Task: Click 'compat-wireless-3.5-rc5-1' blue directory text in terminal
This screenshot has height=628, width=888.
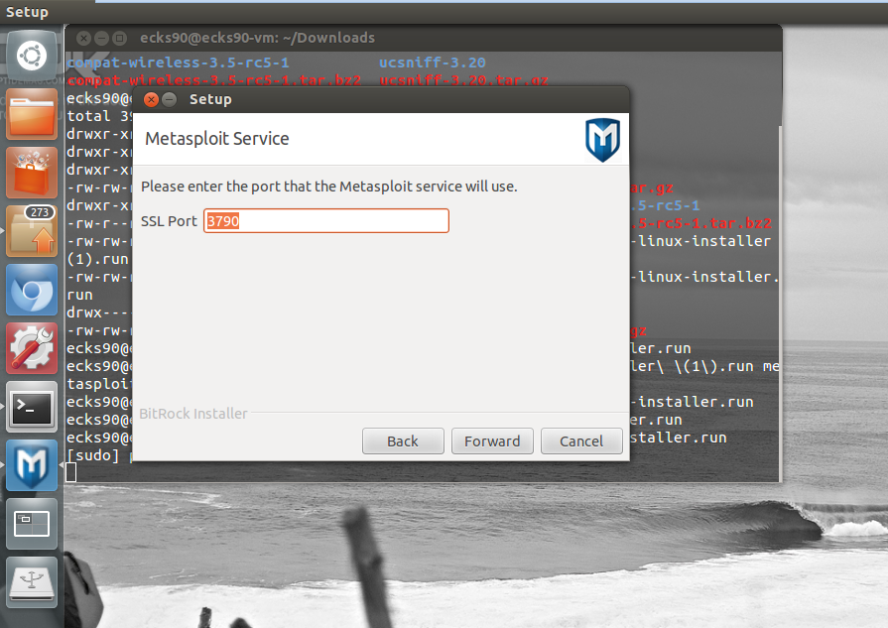Action: (178, 63)
